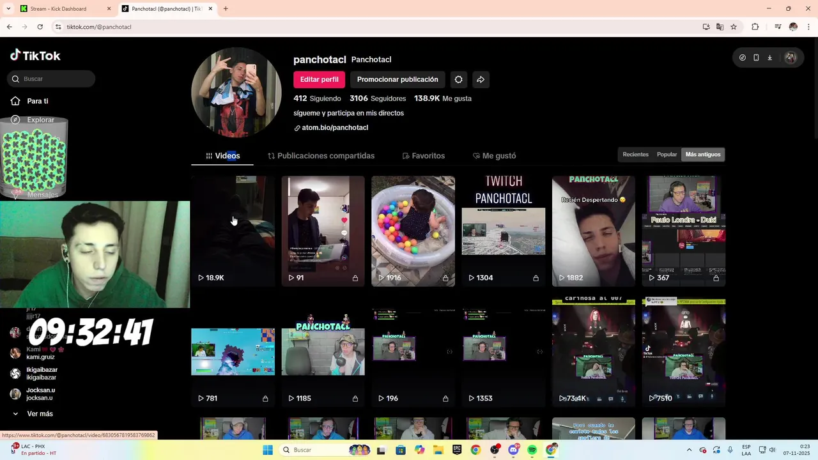818x460 pixels.
Task: Show hidden system tray icons chevron
Action: click(689, 450)
